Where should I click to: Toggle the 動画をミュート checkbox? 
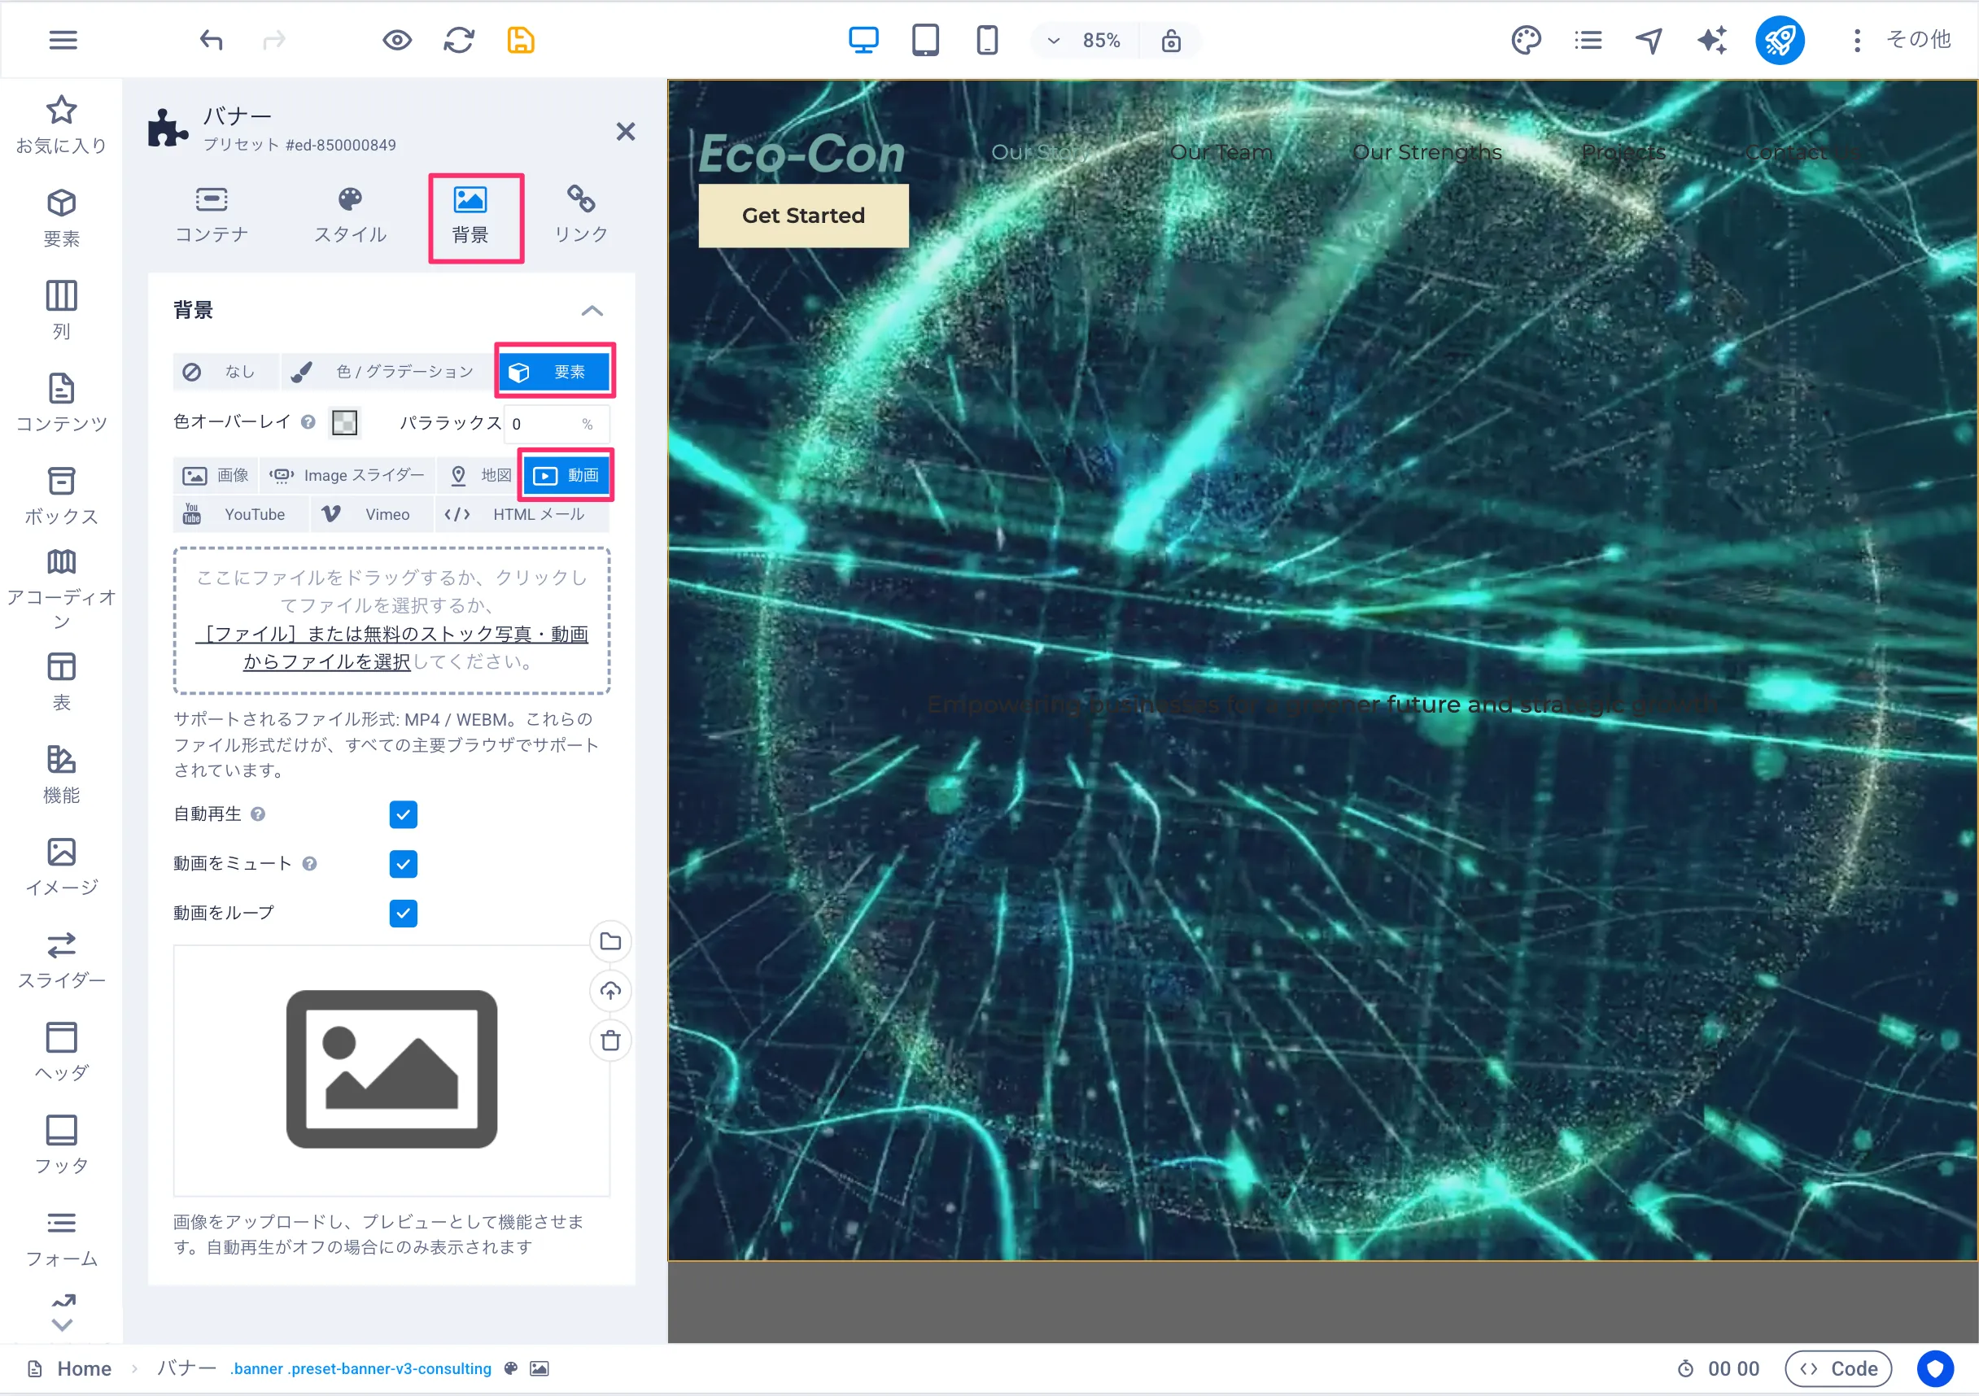[404, 863]
